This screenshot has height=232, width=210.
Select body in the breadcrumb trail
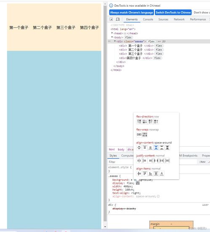coord(121,150)
